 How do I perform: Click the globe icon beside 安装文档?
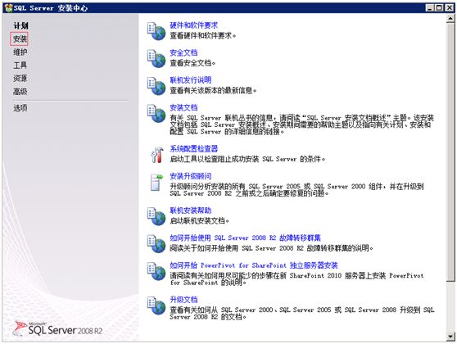click(156, 113)
